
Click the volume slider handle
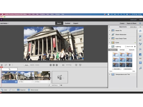[71, 65]
